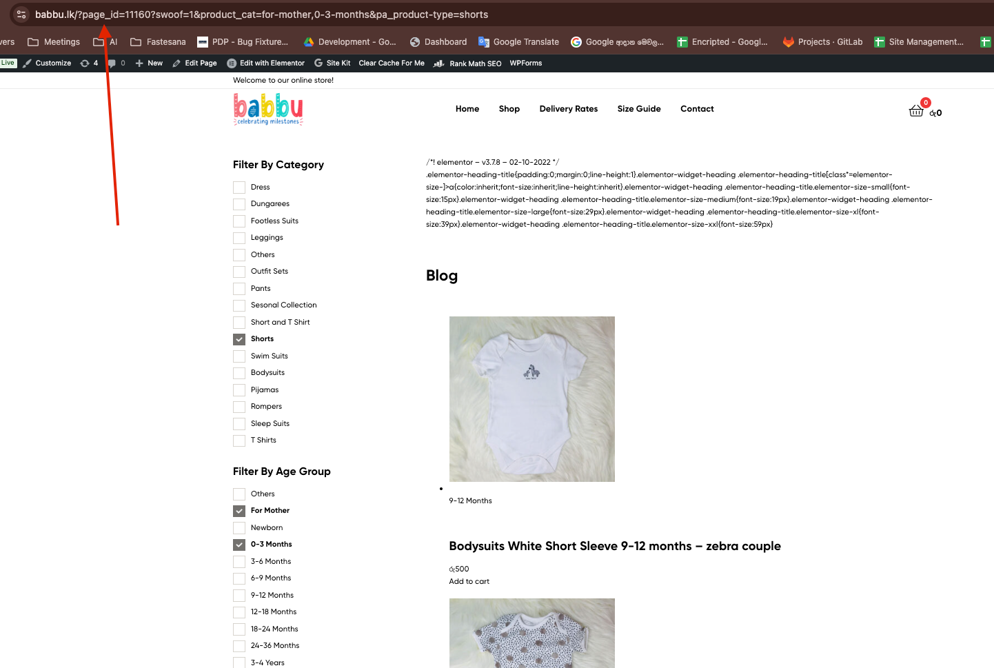Uncheck the Shorts category filter
This screenshot has height=668, width=994.
pyautogui.click(x=239, y=339)
